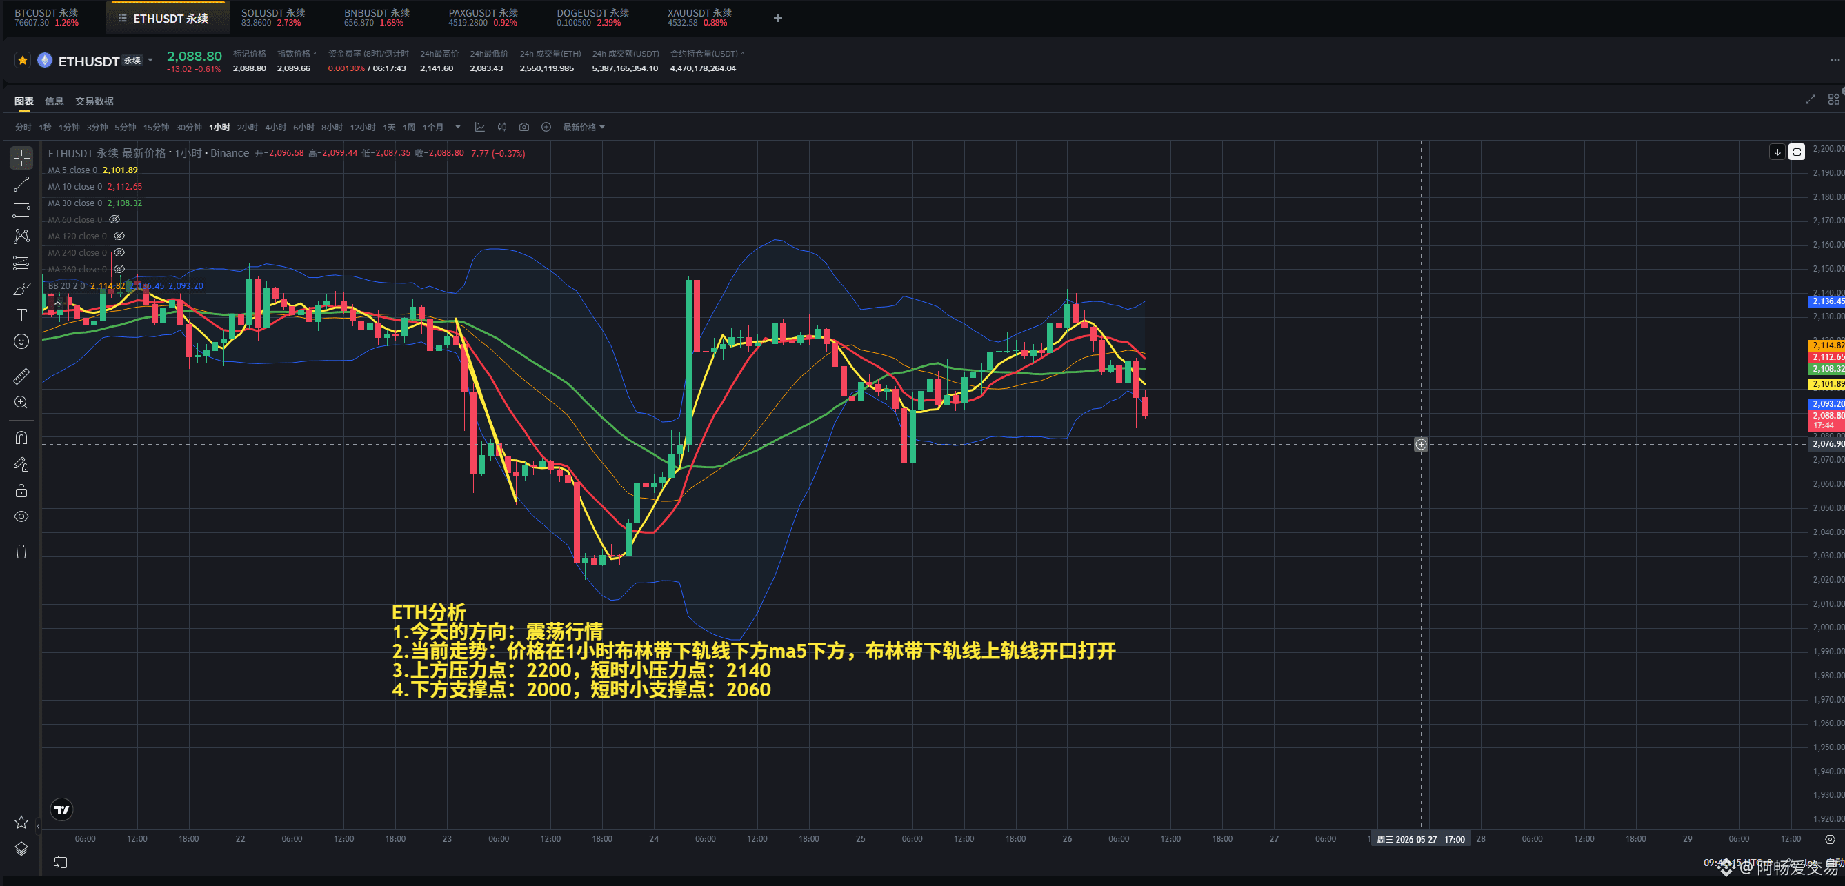Open the emoji sticker tool
This screenshot has width=1845, height=886.
(x=21, y=342)
